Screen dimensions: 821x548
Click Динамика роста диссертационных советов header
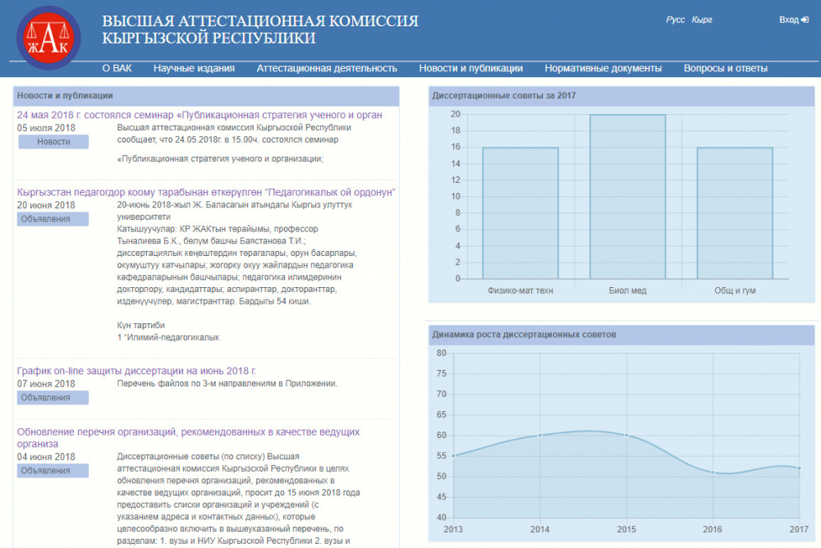click(621, 335)
